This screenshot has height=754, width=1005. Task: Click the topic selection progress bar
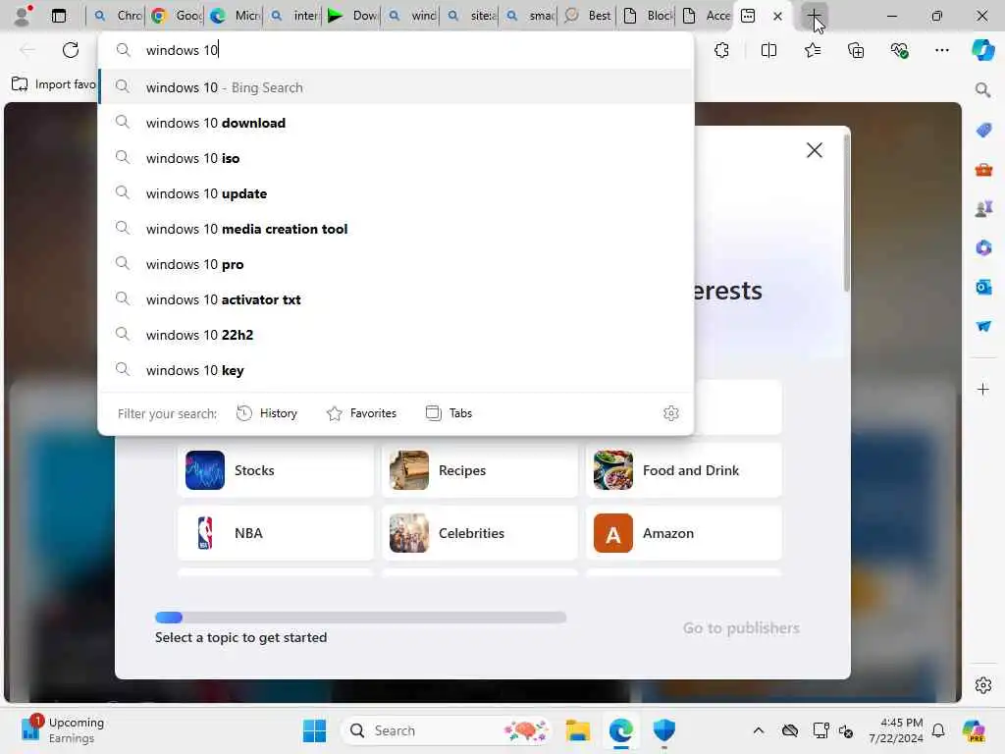[361, 618]
